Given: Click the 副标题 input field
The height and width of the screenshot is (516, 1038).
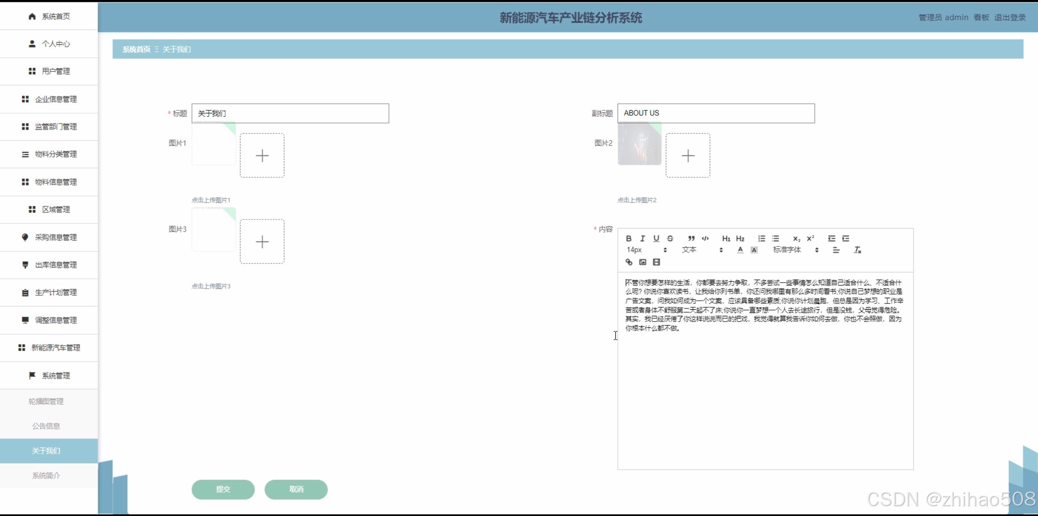Looking at the screenshot, I should point(716,113).
